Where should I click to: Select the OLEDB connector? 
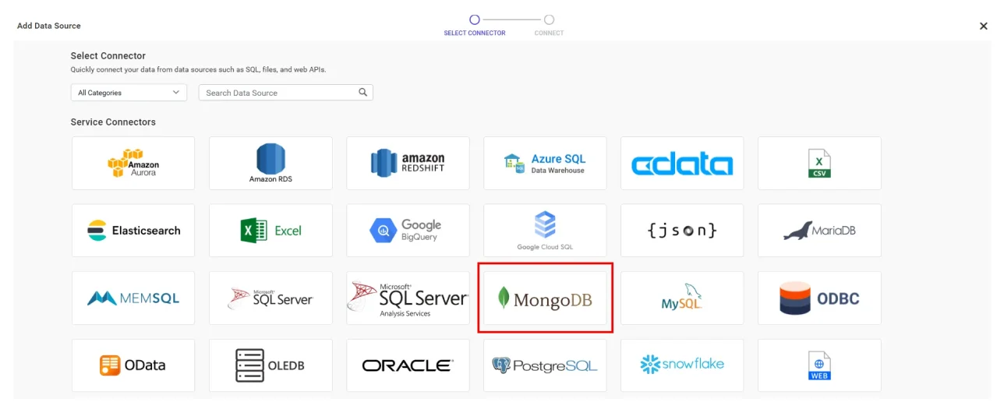(270, 365)
